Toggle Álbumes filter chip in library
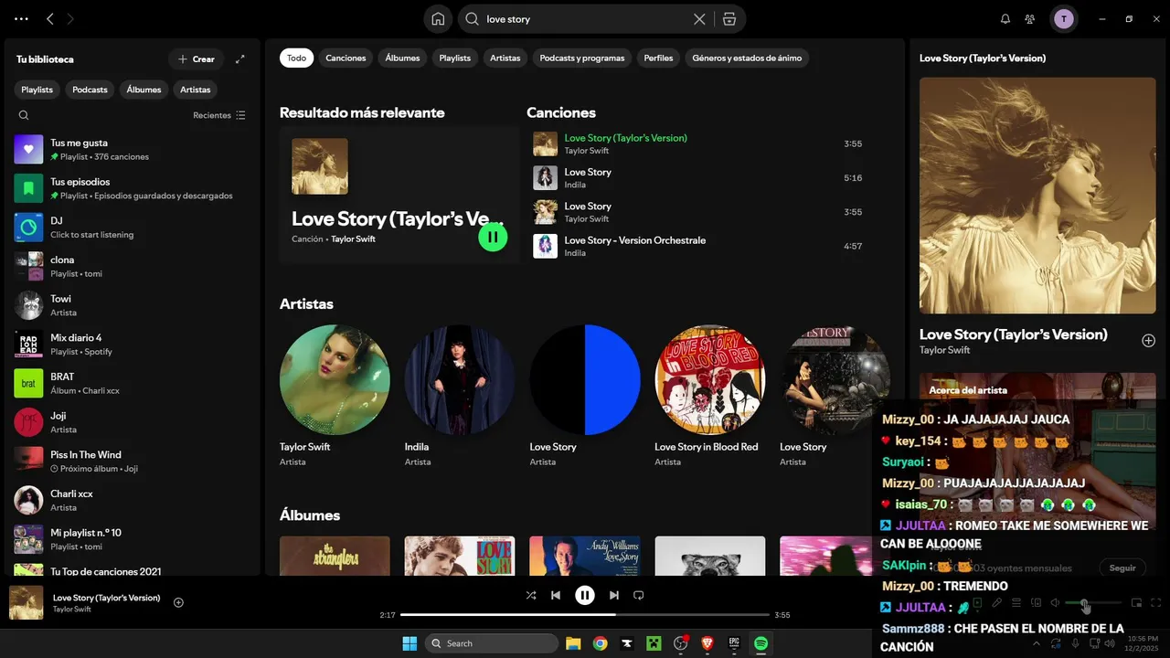The image size is (1170, 658). pyautogui.click(x=144, y=90)
